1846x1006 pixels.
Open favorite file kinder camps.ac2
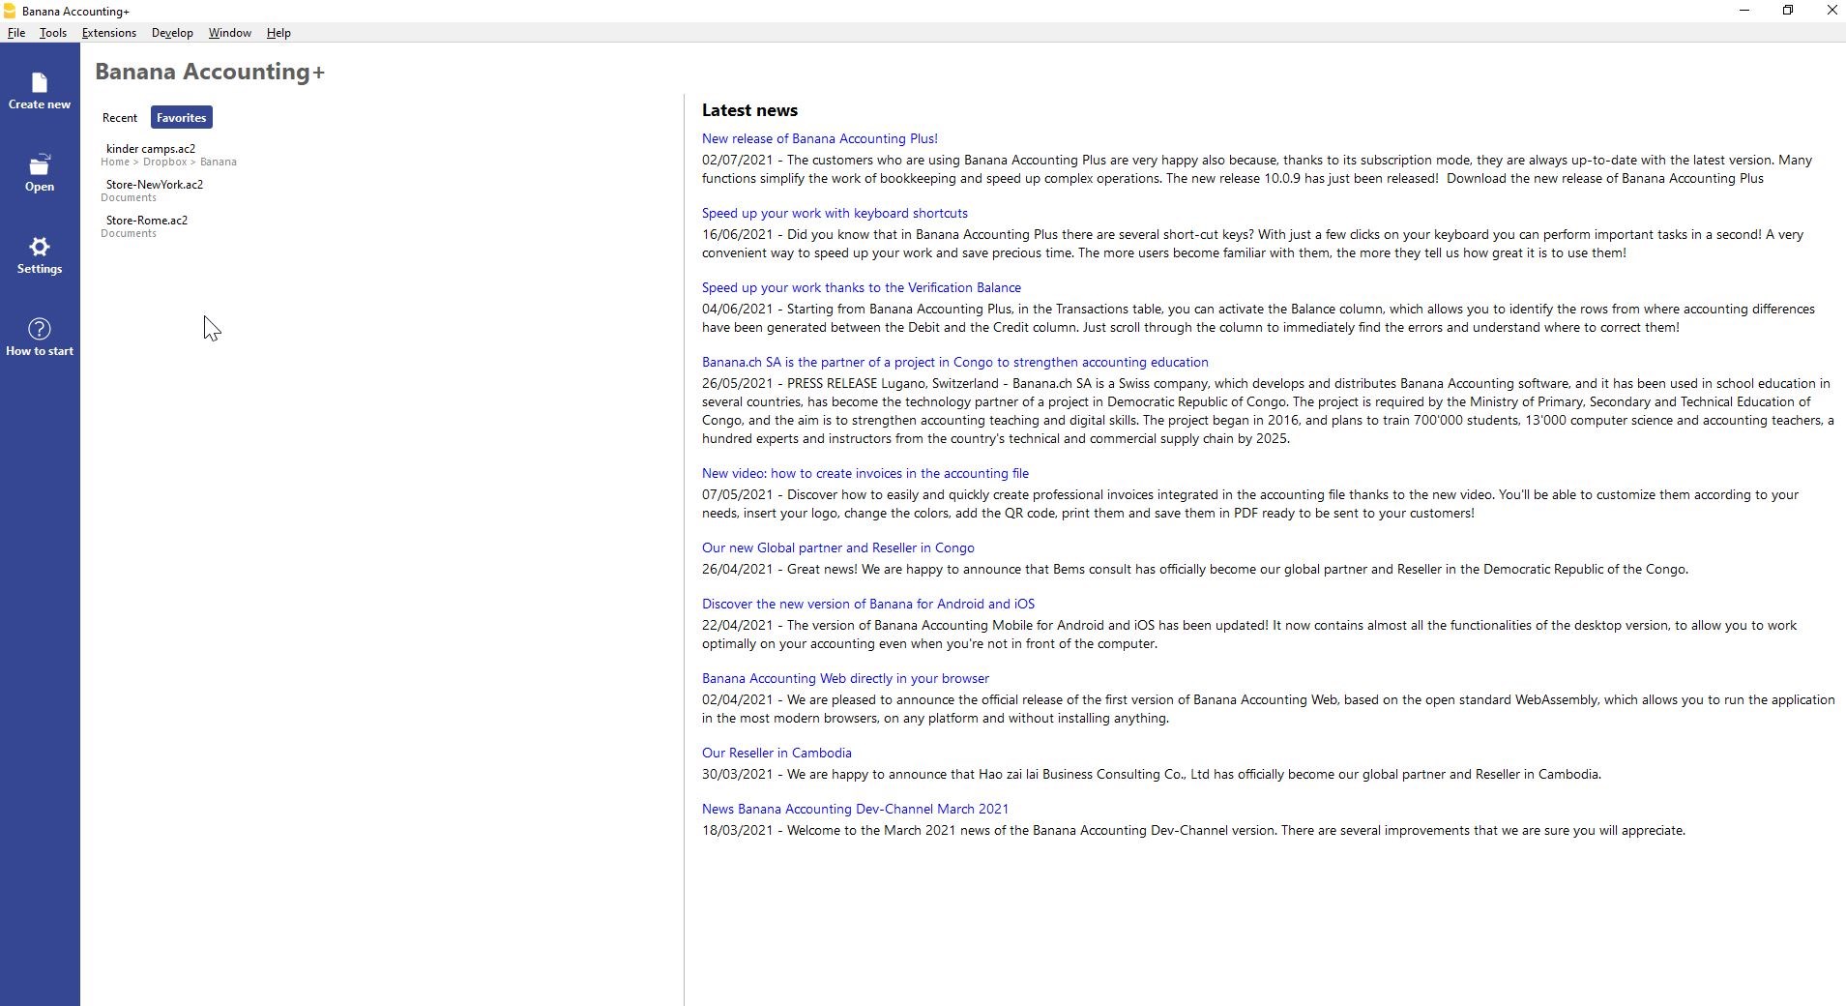[x=151, y=149]
